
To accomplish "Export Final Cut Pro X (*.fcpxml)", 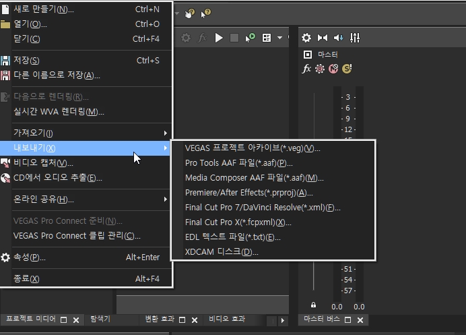I will click(x=273, y=222).
